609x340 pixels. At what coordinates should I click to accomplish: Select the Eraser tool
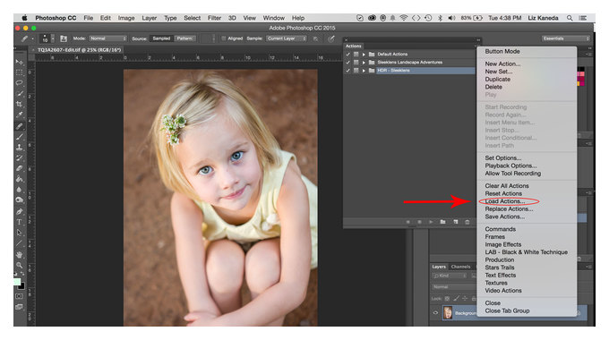(19, 168)
